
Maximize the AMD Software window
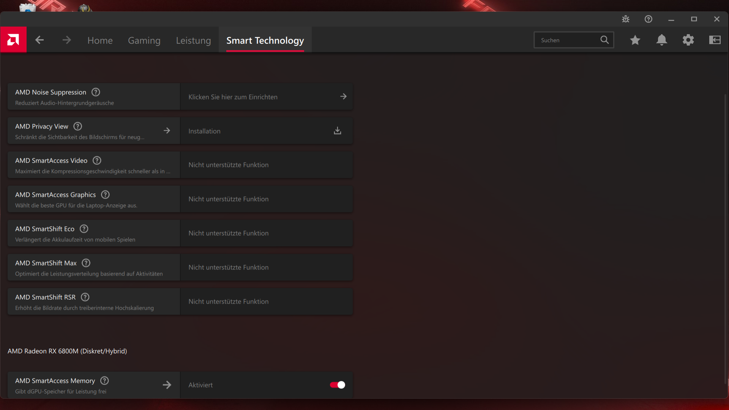pyautogui.click(x=694, y=19)
